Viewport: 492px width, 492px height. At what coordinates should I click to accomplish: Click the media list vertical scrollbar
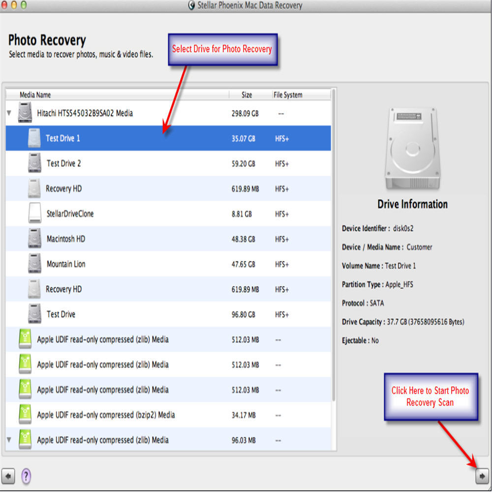tap(334, 245)
